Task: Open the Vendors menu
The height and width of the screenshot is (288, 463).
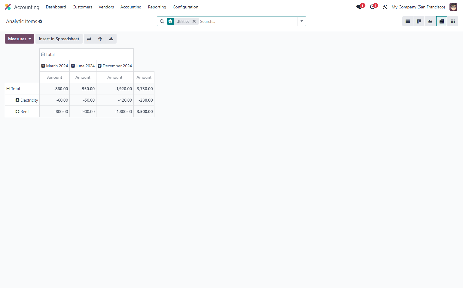Action: tap(106, 7)
